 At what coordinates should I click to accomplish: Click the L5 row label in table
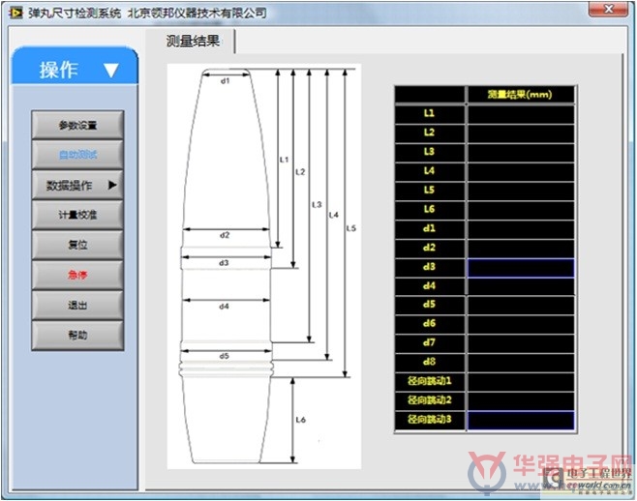click(430, 190)
